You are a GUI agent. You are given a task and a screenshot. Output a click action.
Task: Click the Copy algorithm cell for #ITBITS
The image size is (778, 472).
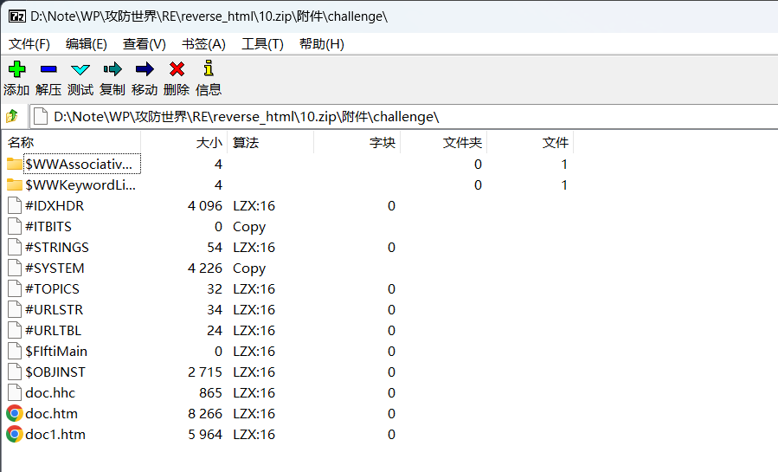click(249, 227)
